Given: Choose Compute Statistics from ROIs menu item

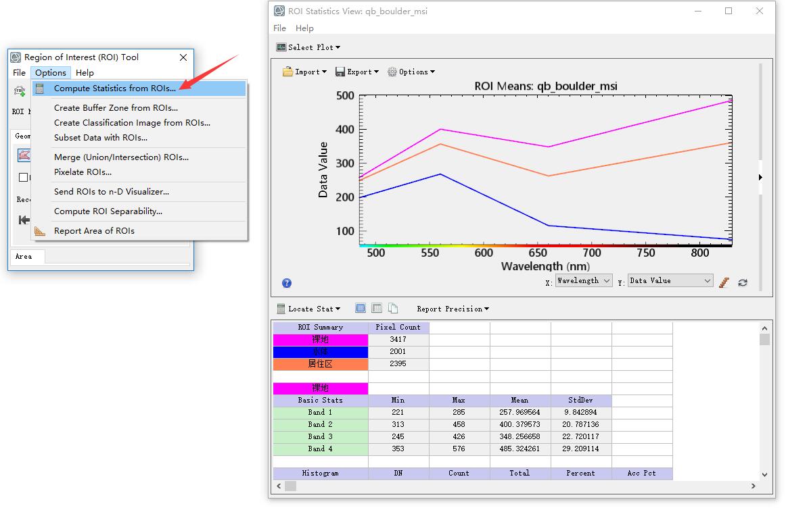Looking at the screenshot, I should [114, 88].
